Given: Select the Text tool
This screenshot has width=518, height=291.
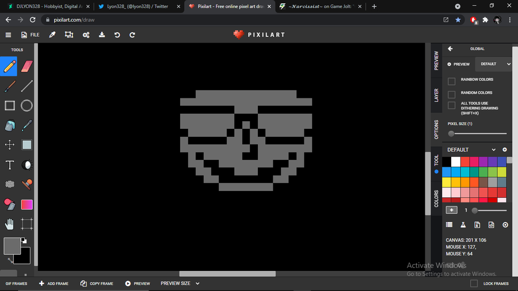Looking at the screenshot, I should (x=10, y=164).
